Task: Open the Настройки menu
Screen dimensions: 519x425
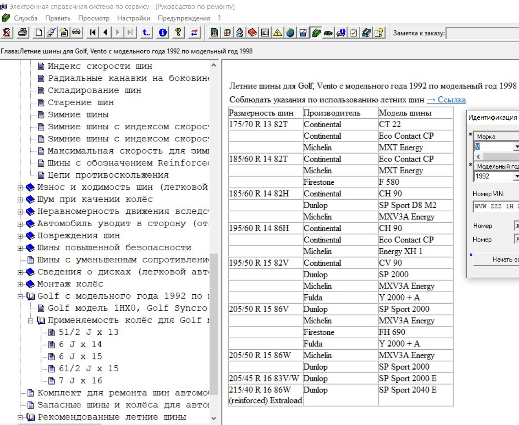Action: (133, 18)
